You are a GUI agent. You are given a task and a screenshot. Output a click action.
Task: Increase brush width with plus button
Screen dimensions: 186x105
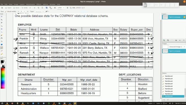click(x=28, y=11)
